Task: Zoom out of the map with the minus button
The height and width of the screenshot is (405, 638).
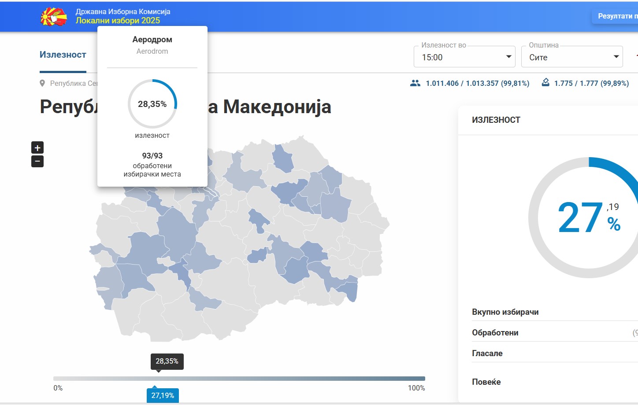Action: click(37, 162)
